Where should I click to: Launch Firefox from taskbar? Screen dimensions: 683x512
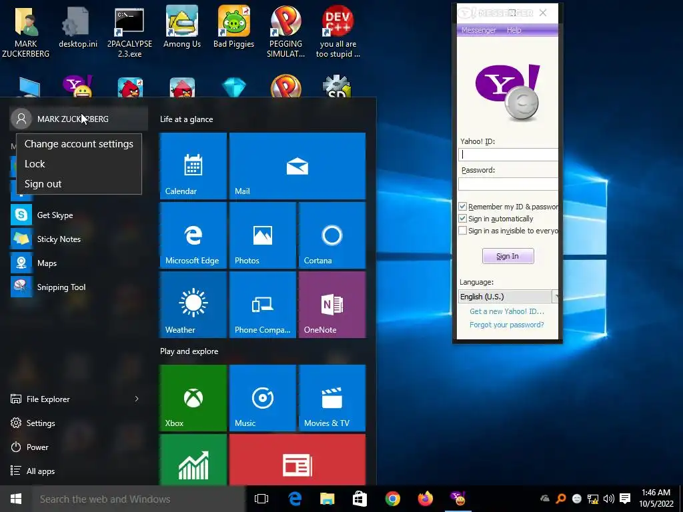(x=425, y=499)
